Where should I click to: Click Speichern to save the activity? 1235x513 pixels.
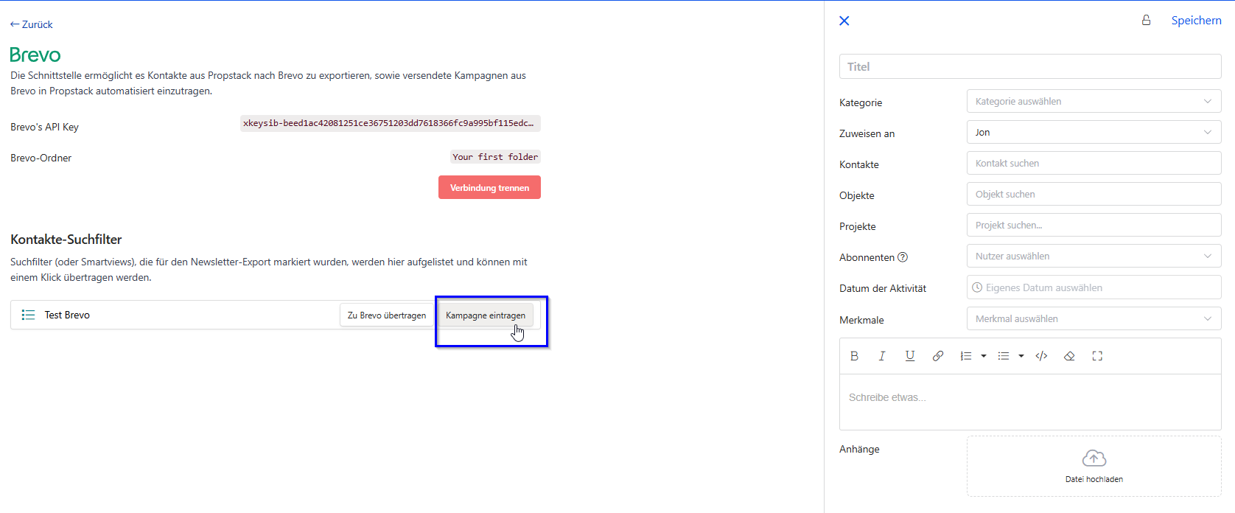pos(1196,21)
